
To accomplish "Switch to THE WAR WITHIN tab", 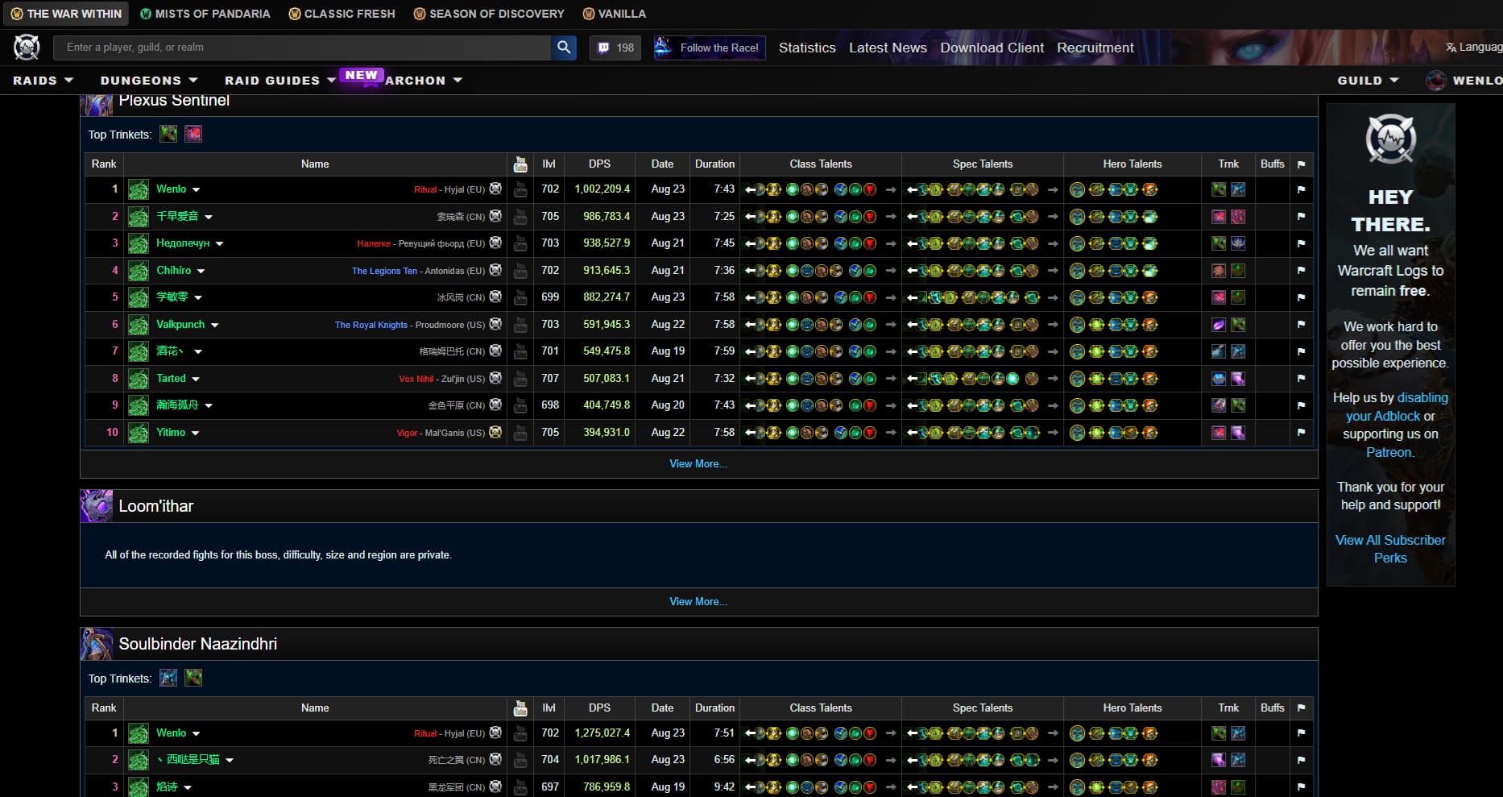I will point(66,14).
